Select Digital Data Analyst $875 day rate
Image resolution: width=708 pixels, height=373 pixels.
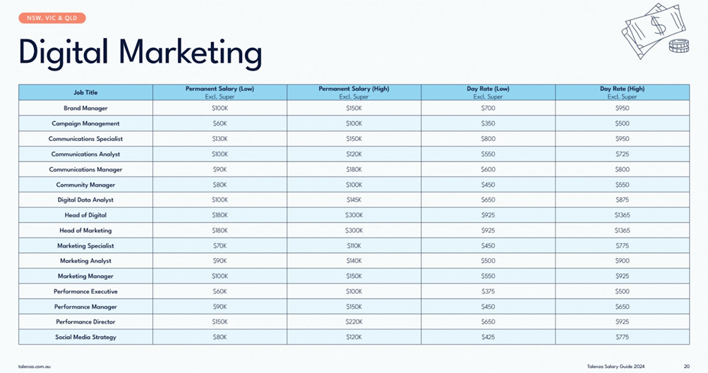(622, 200)
